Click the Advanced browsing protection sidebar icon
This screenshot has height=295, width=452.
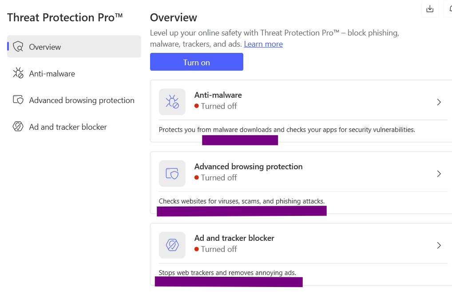pos(18,100)
